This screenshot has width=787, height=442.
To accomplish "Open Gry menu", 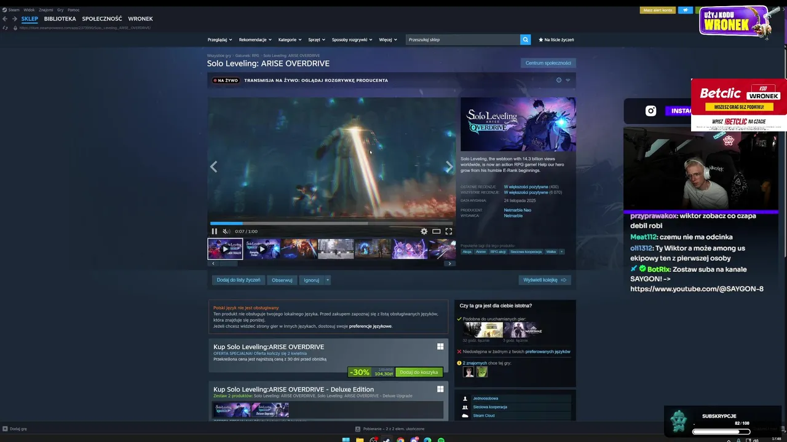I will (x=60, y=10).
